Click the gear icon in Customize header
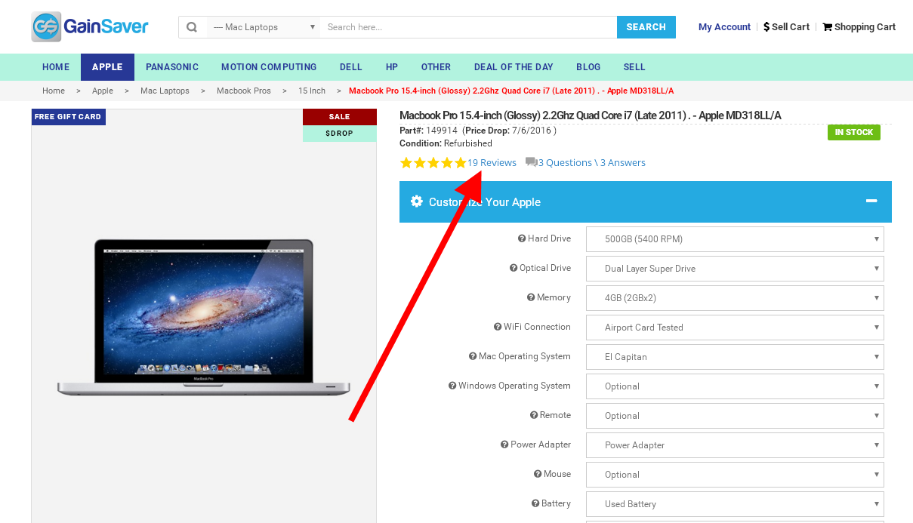 pyautogui.click(x=417, y=202)
